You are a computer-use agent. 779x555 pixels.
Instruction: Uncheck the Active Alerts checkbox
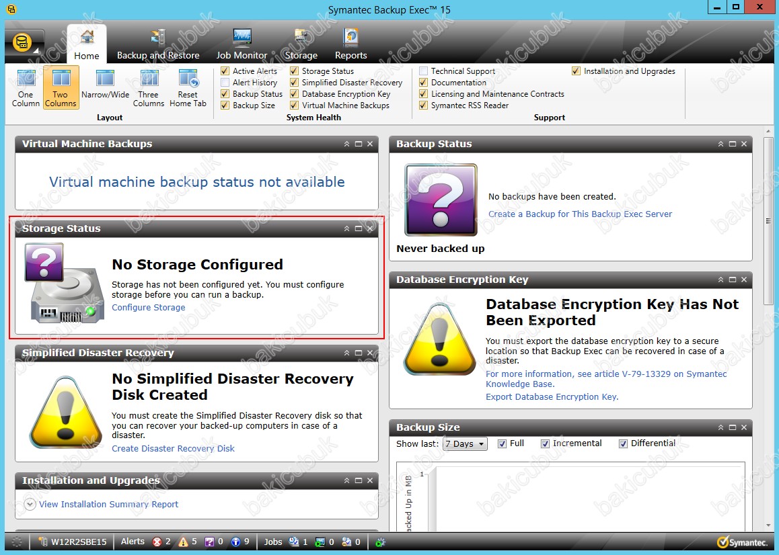[x=225, y=71]
